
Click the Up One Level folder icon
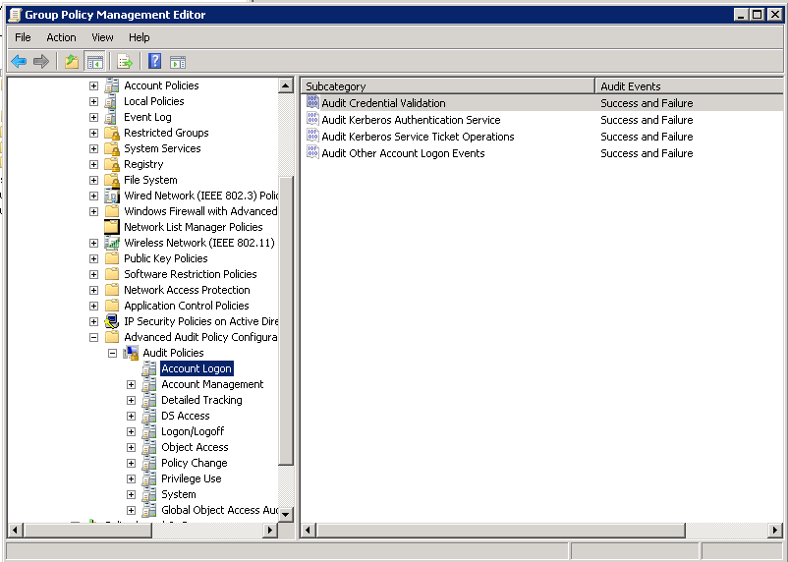[x=72, y=62]
